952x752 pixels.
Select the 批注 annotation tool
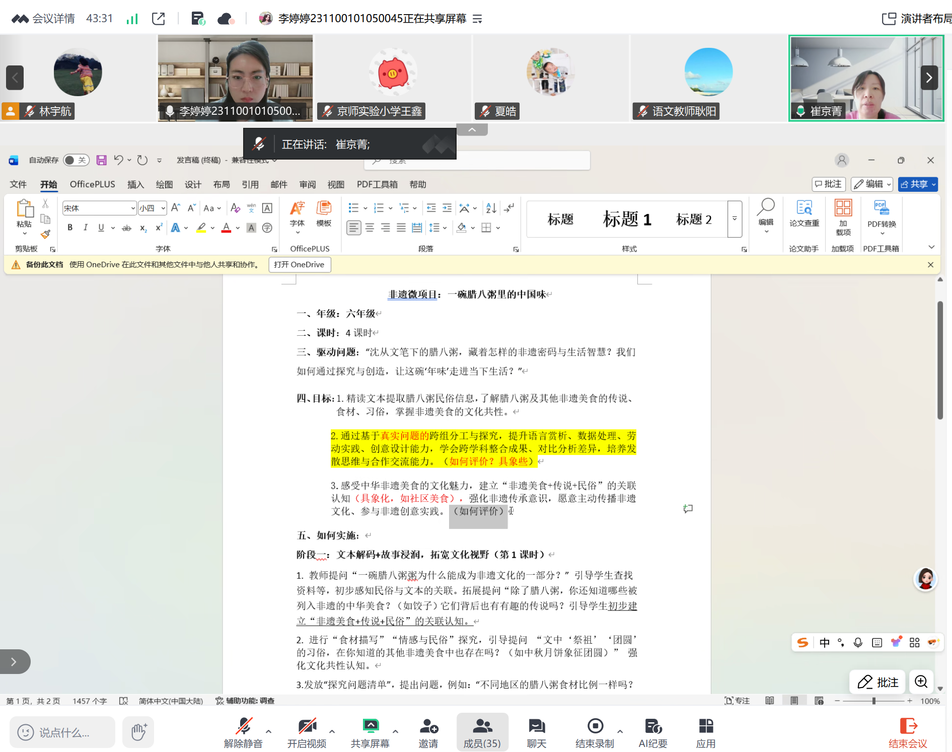point(877,682)
